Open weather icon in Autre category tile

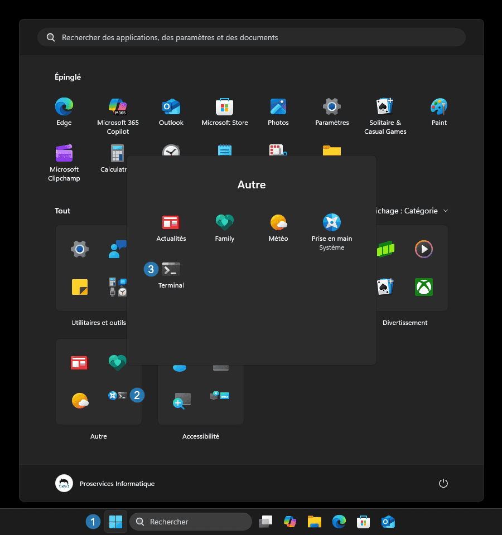pos(80,401)
